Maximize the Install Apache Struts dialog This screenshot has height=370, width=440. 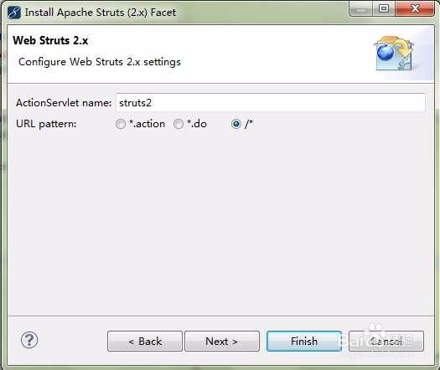click(384, 9)
